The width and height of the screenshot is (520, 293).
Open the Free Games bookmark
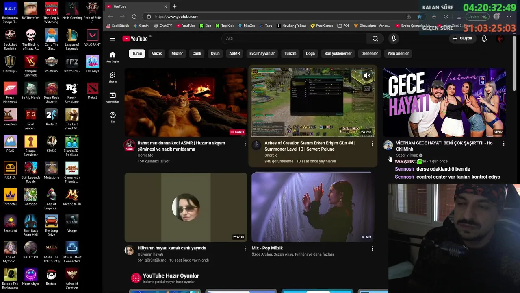click(322, 26)
